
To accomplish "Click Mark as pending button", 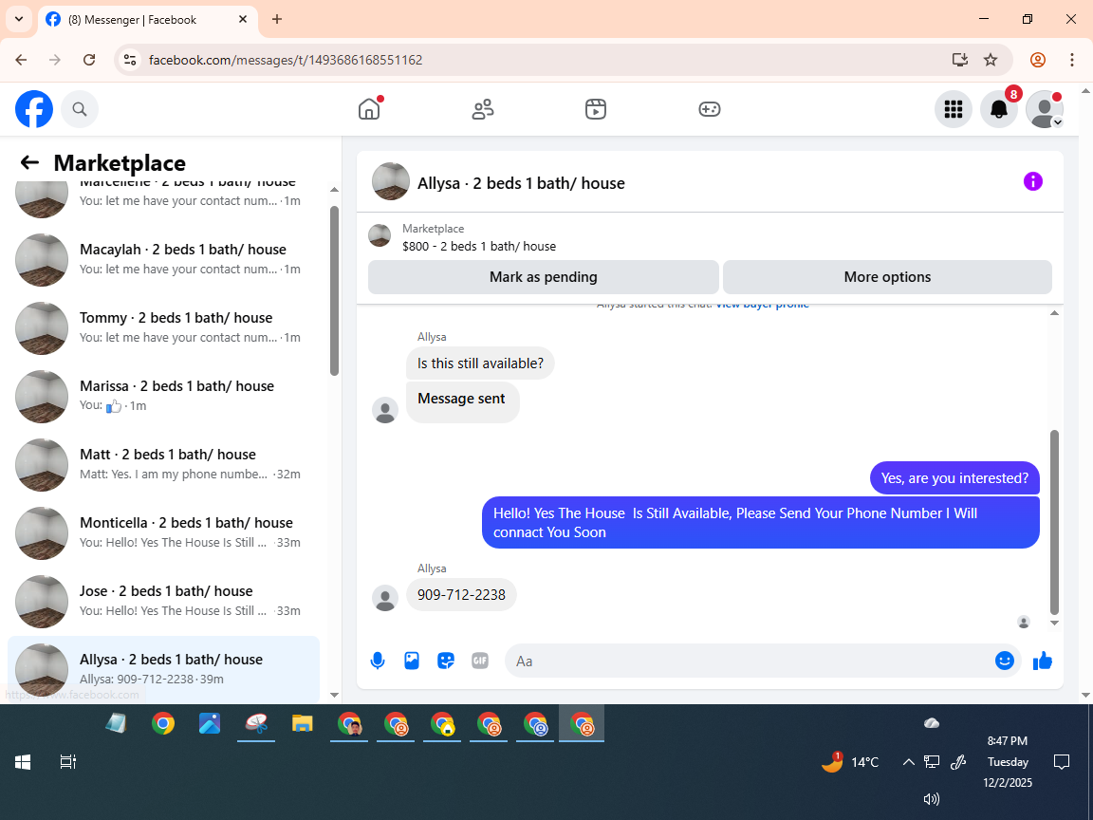I will [x=543, y=277].
